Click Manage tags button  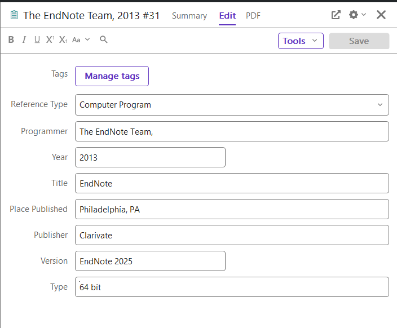pyautogui.click(x=112, y=76)
